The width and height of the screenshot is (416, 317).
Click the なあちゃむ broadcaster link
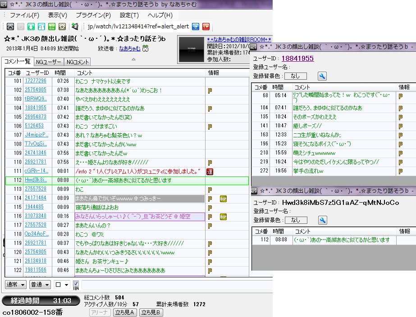point(130,49)
